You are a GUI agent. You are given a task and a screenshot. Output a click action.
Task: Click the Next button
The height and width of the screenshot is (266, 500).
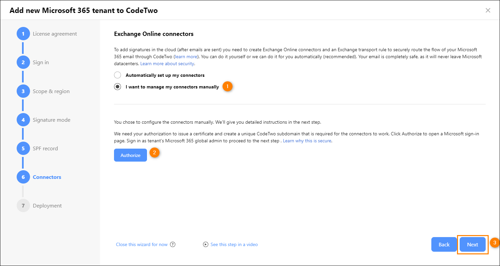[472, 244]
